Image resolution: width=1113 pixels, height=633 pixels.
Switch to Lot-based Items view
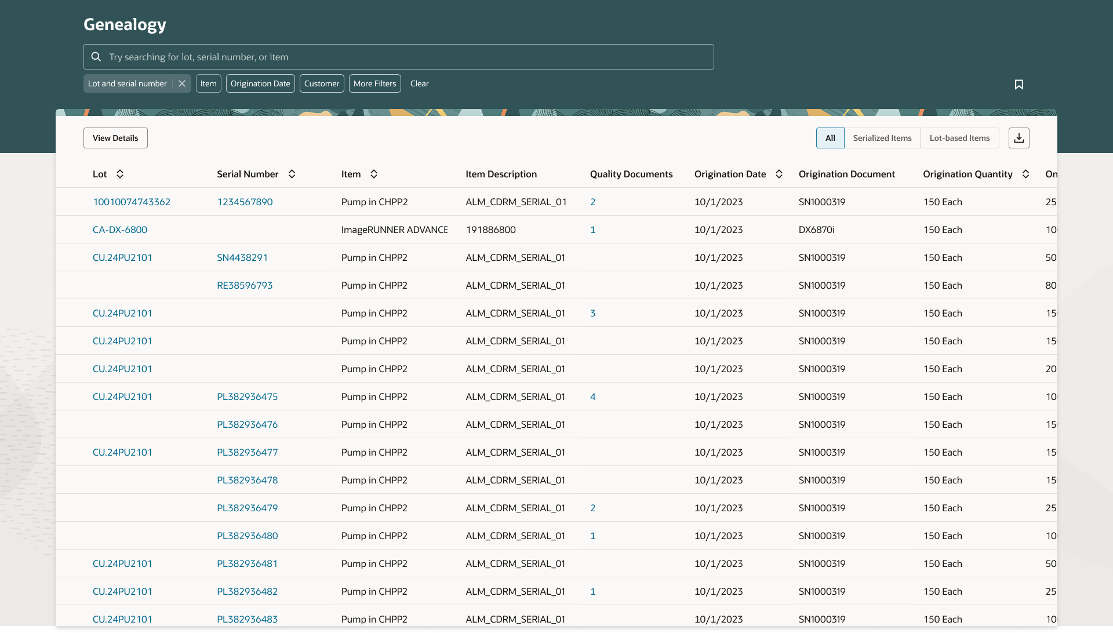959,138
